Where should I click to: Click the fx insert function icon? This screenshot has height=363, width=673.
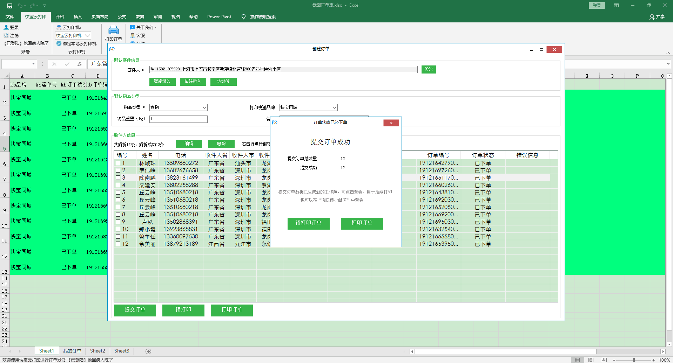80,64
